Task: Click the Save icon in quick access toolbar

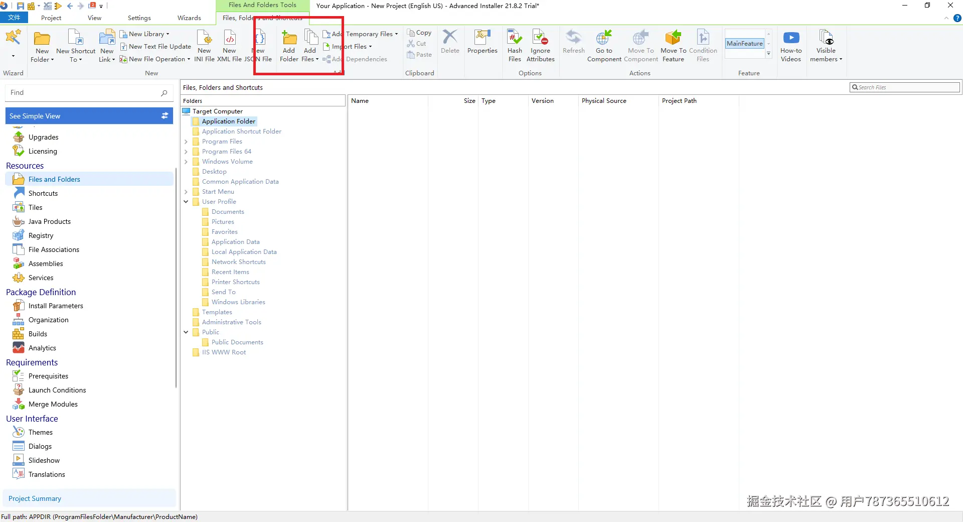Action: [21, 6]
